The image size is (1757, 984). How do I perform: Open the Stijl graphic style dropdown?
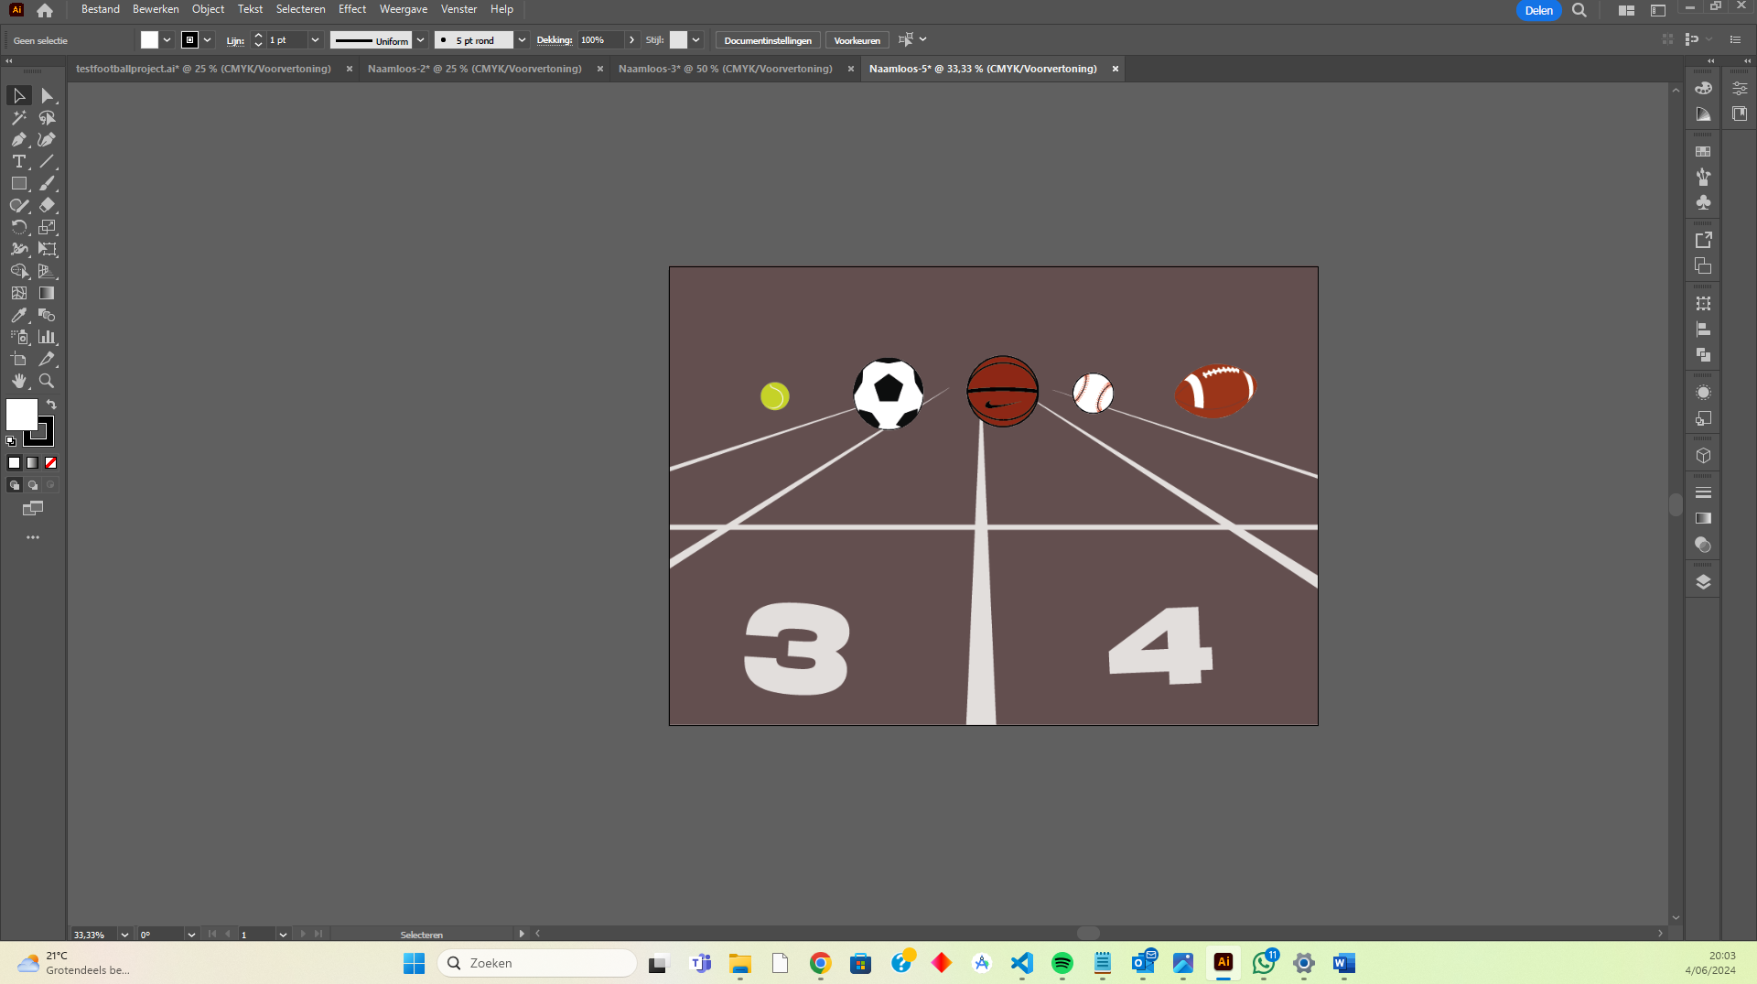[696, 40]
